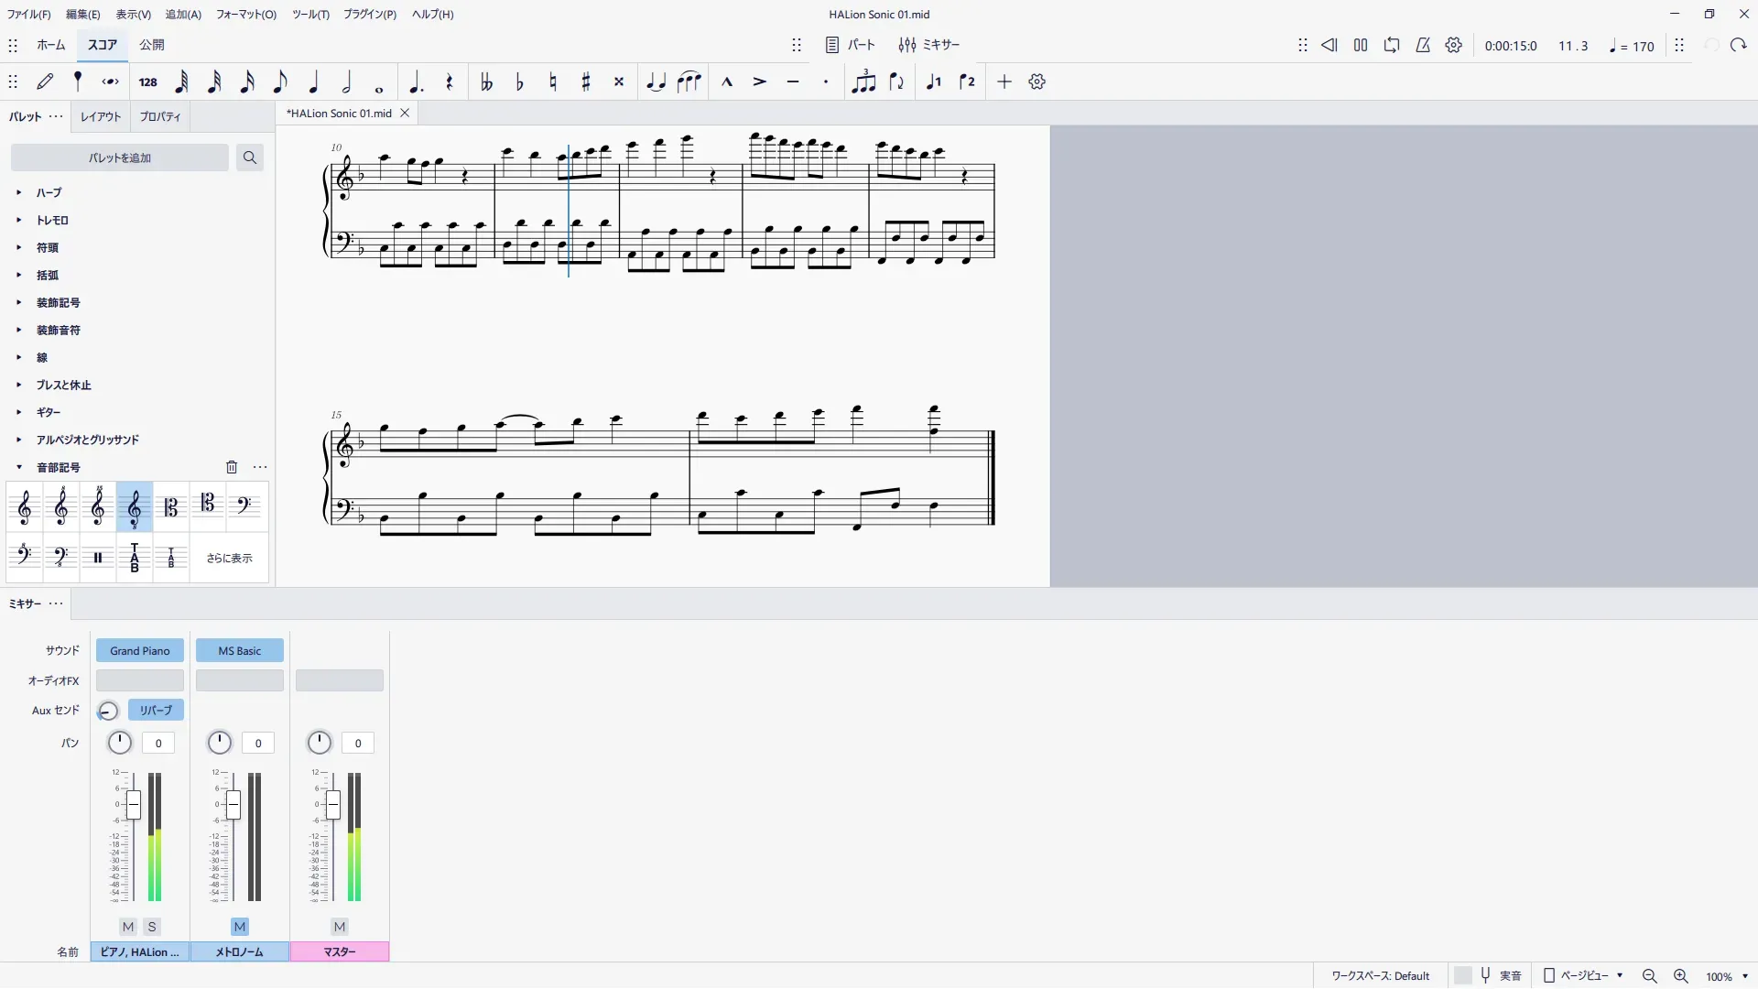This screenshot has height=989, width=1758.
Task: Mute the piano HALion channel
Action: coord(128,927)
